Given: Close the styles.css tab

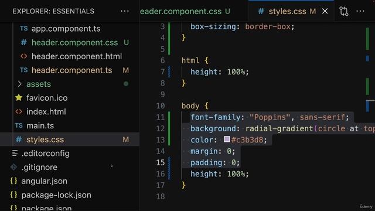Looking at the screenshot, I should pyautogui.click(x=325, y=11).
